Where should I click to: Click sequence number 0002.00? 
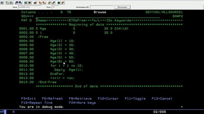coord(26,33)
